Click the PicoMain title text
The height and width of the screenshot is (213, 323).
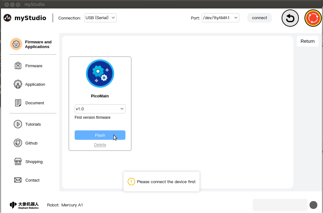click(100, 96)
